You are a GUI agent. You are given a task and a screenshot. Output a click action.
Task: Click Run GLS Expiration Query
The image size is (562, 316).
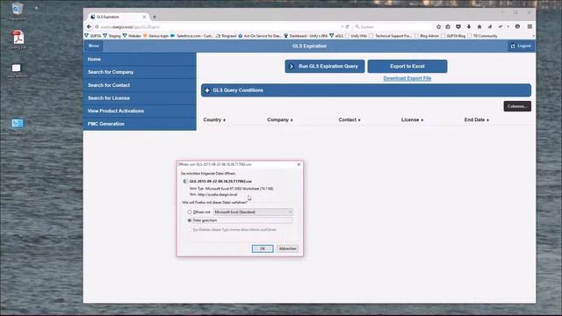click(325, 67)
